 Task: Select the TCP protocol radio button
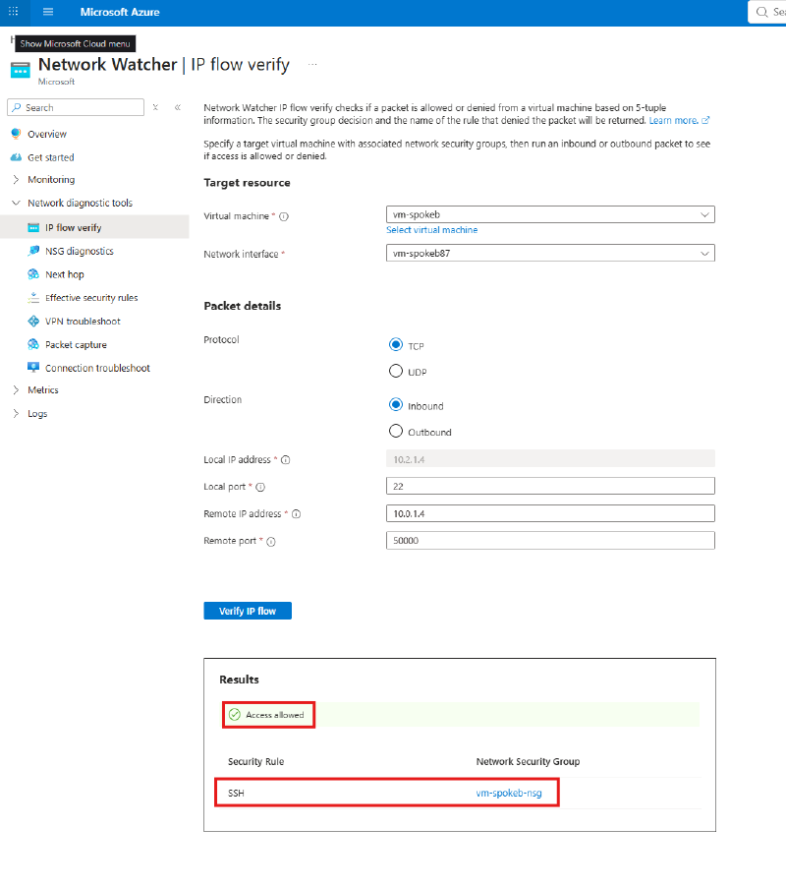tap(396, 344)
